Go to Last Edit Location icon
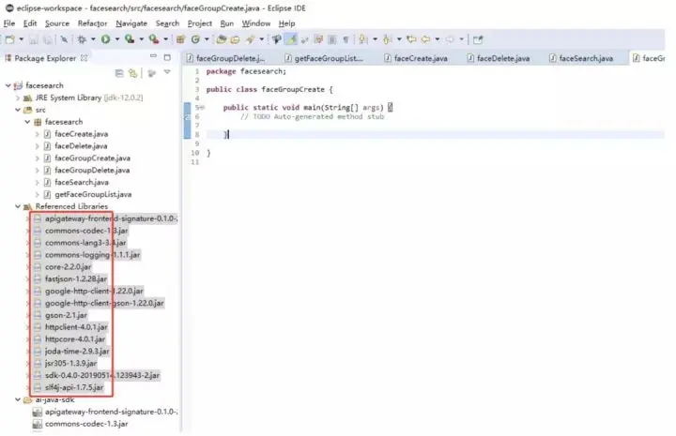Screen dimensions: 676x436 click(411, 39)
